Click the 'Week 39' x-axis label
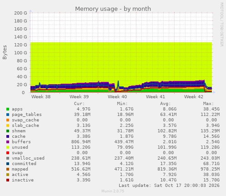 (79, 97)
